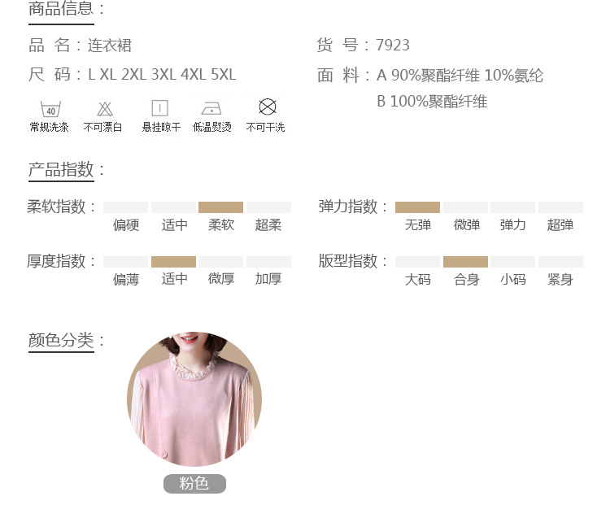Select the highlighted 适中 thickness bar
Viewport: 610px width, 518px height.
173,262
